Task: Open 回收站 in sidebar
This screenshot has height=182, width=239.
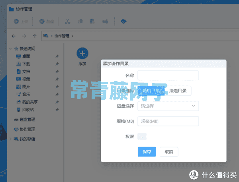Action: coord(25,109)
